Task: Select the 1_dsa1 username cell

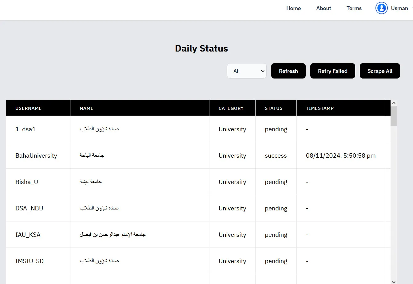Action: click(x=38, y=129)
